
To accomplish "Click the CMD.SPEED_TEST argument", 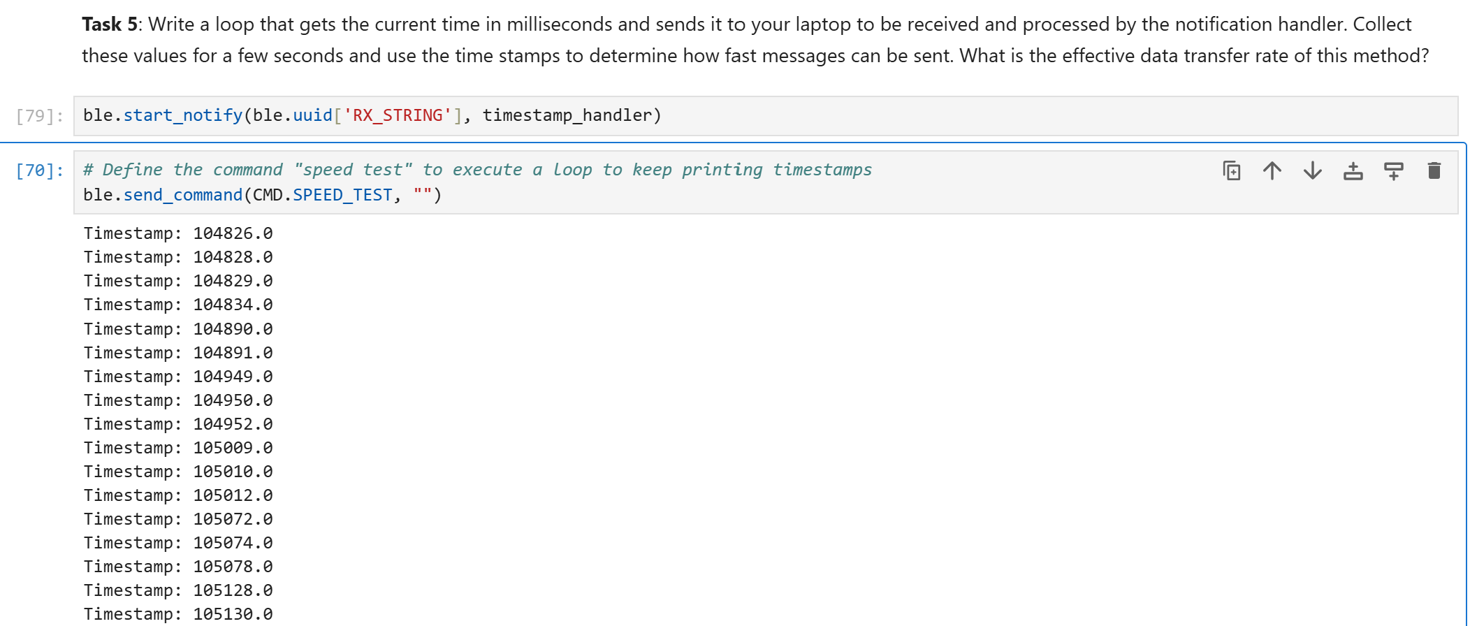I will [323, 195].
